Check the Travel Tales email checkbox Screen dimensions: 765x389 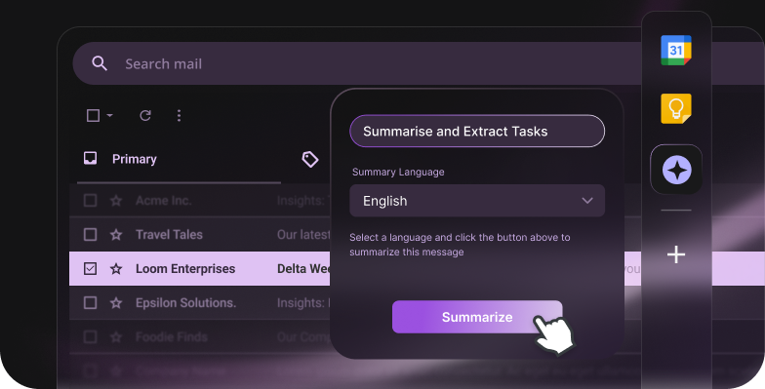[x=90, y=234]
